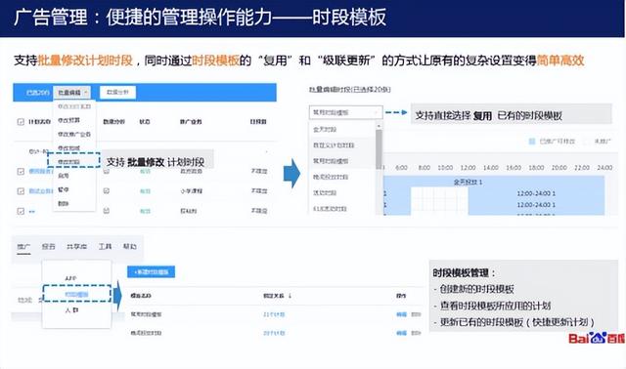626x369 pixels.
Task: Choose 修改地域 in batch edit menu
Action: click(x=69, y=148)
